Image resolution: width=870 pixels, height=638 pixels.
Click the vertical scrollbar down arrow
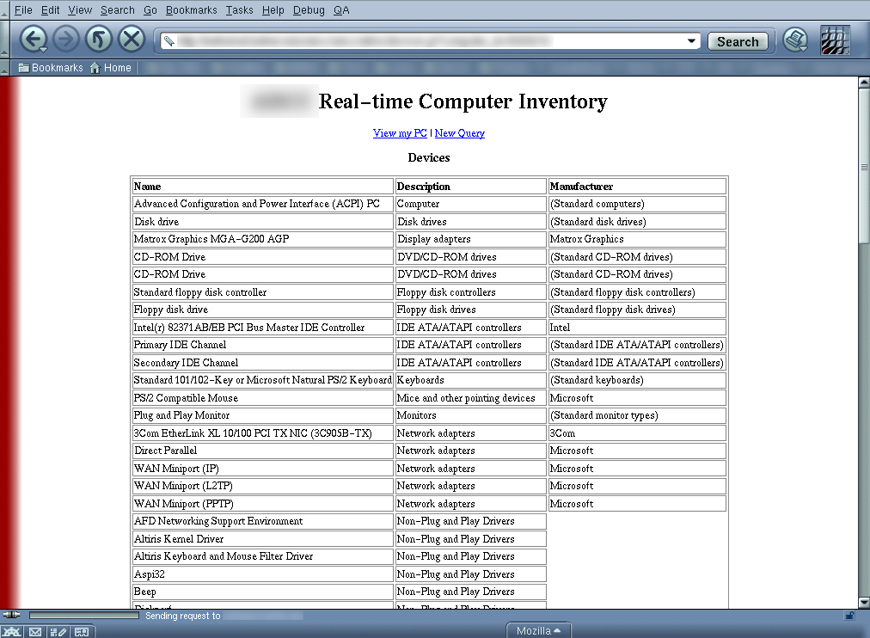(x=864, y=603)
